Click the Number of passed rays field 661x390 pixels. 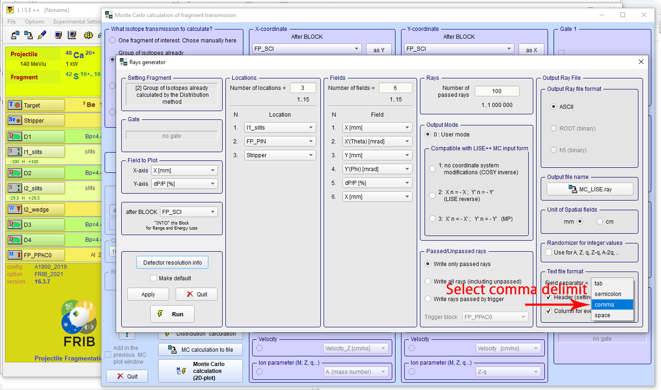(496, 91)
